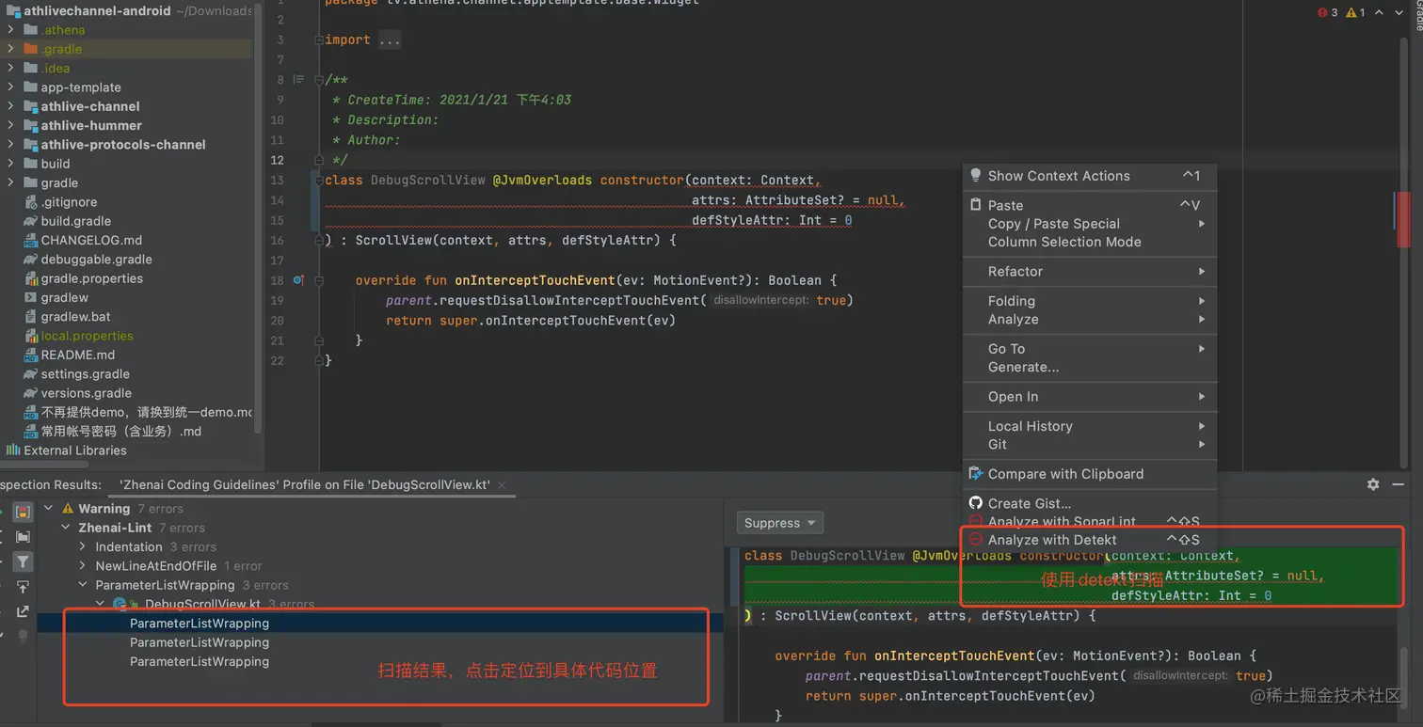The height and width of the screenshot is (727, 1423).
Task: Click the .gitignore file icon
Action: pos(30,202)
